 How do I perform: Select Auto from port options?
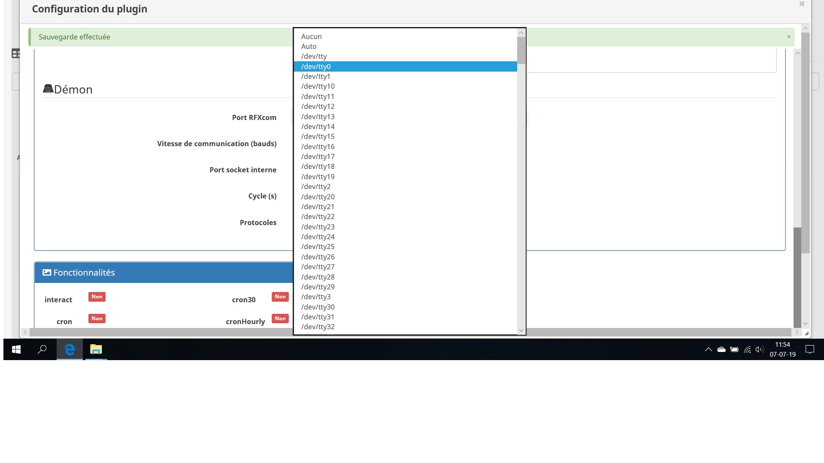pyautogui.click(x=309, y=46)
